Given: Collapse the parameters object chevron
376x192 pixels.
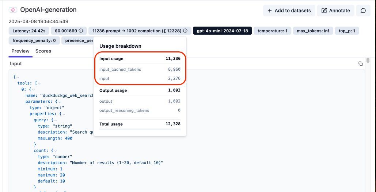Looking at the screenshot, I should pyautogui.click(x=60, y=102).
